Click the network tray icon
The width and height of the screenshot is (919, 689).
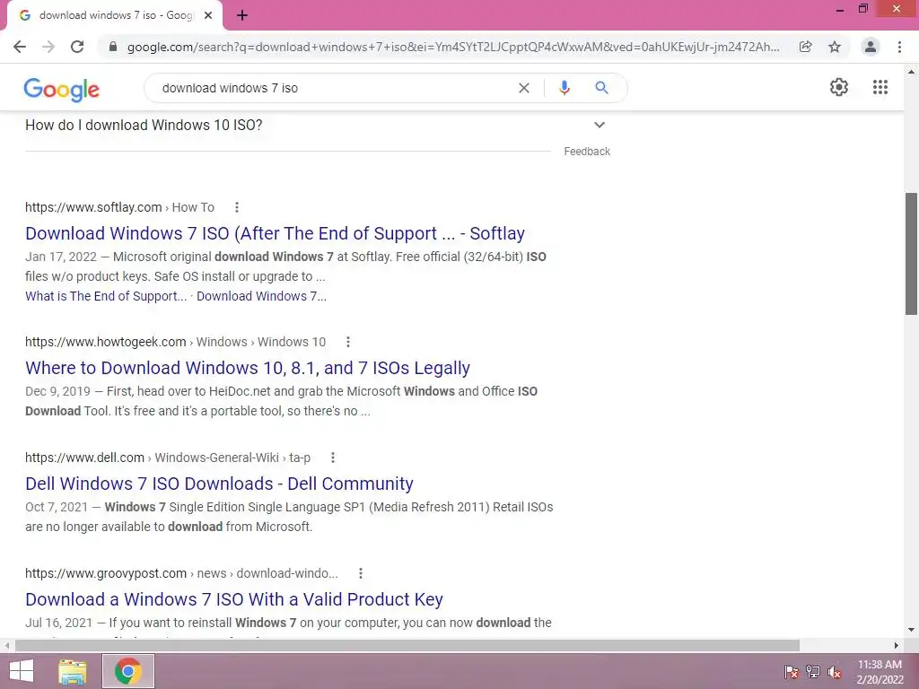click(x=813, y=672)
